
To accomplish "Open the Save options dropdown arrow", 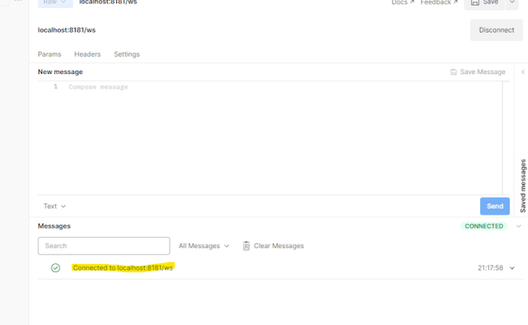I will tap(512, 3).
